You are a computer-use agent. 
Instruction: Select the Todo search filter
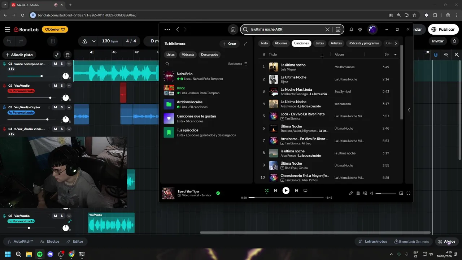point(264,43)
